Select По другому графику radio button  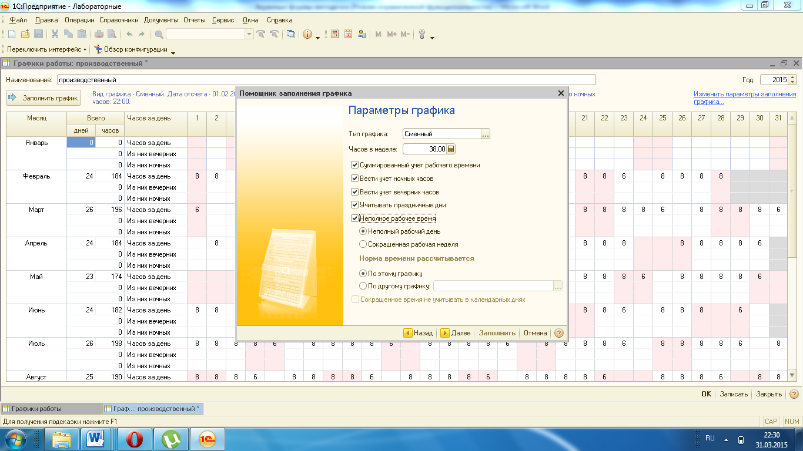[363, 286]
